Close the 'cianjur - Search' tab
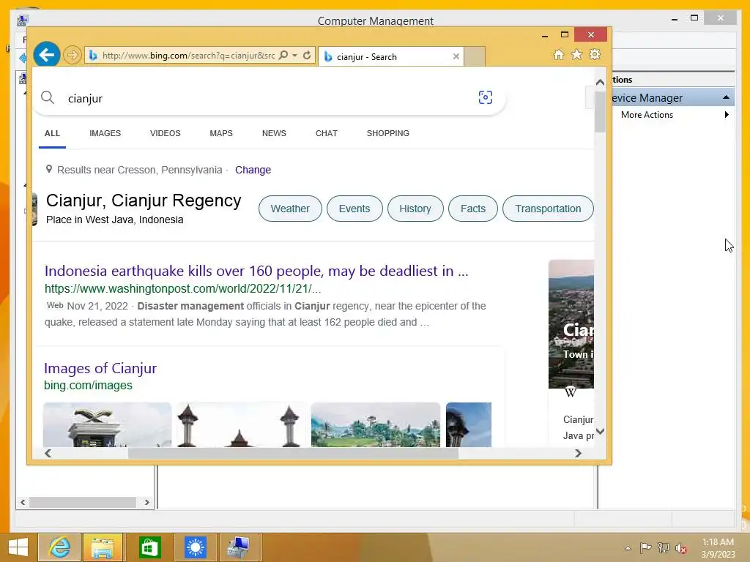 pos(456,56)
